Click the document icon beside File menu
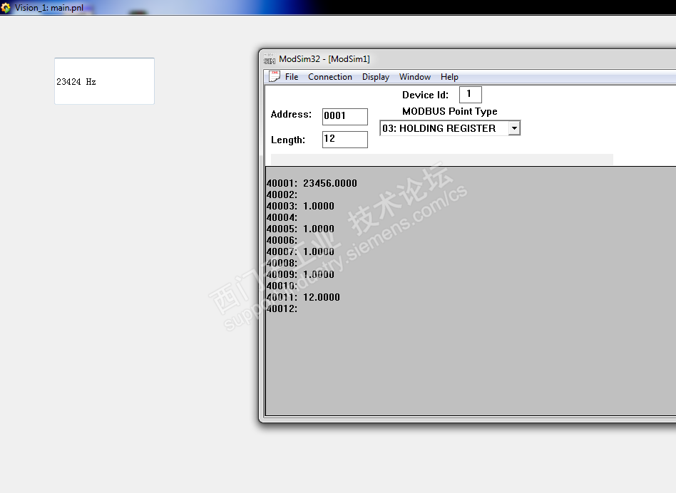This screenshot has width=676, height=493. pos(275,76)
